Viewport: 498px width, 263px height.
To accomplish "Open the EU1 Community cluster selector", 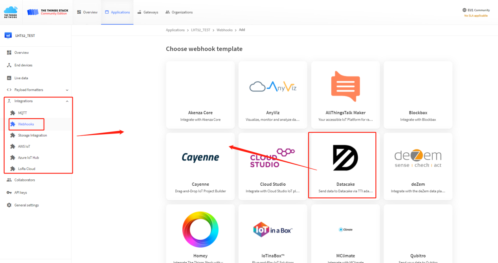I will tap(476, 10).
